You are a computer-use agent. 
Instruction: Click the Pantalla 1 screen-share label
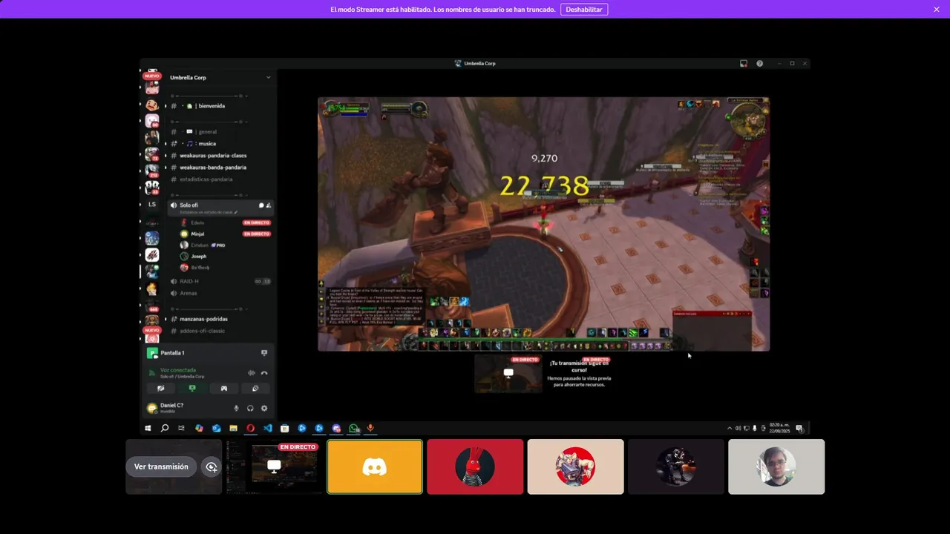point(172,353)
